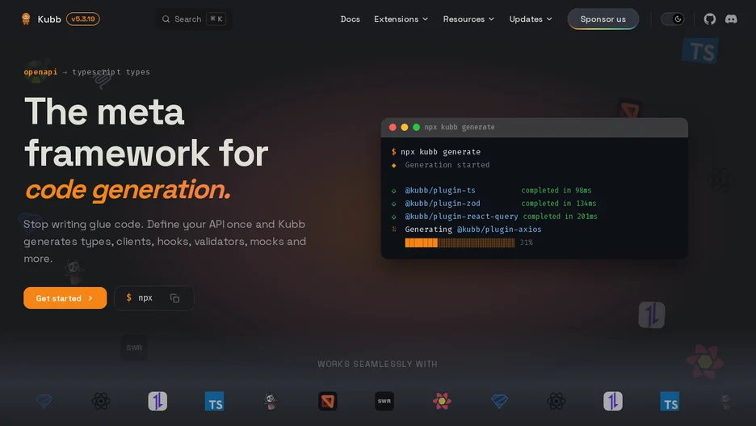Click the flower logo in the integrations strip

pos(442,402)
